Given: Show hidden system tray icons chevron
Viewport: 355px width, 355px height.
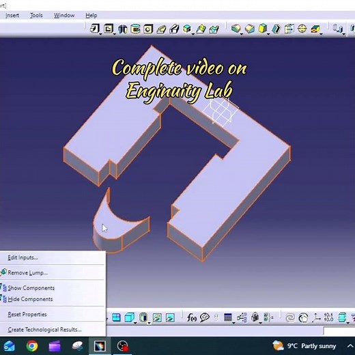Looking at the screenshot, I should click(x=350, y=346).
